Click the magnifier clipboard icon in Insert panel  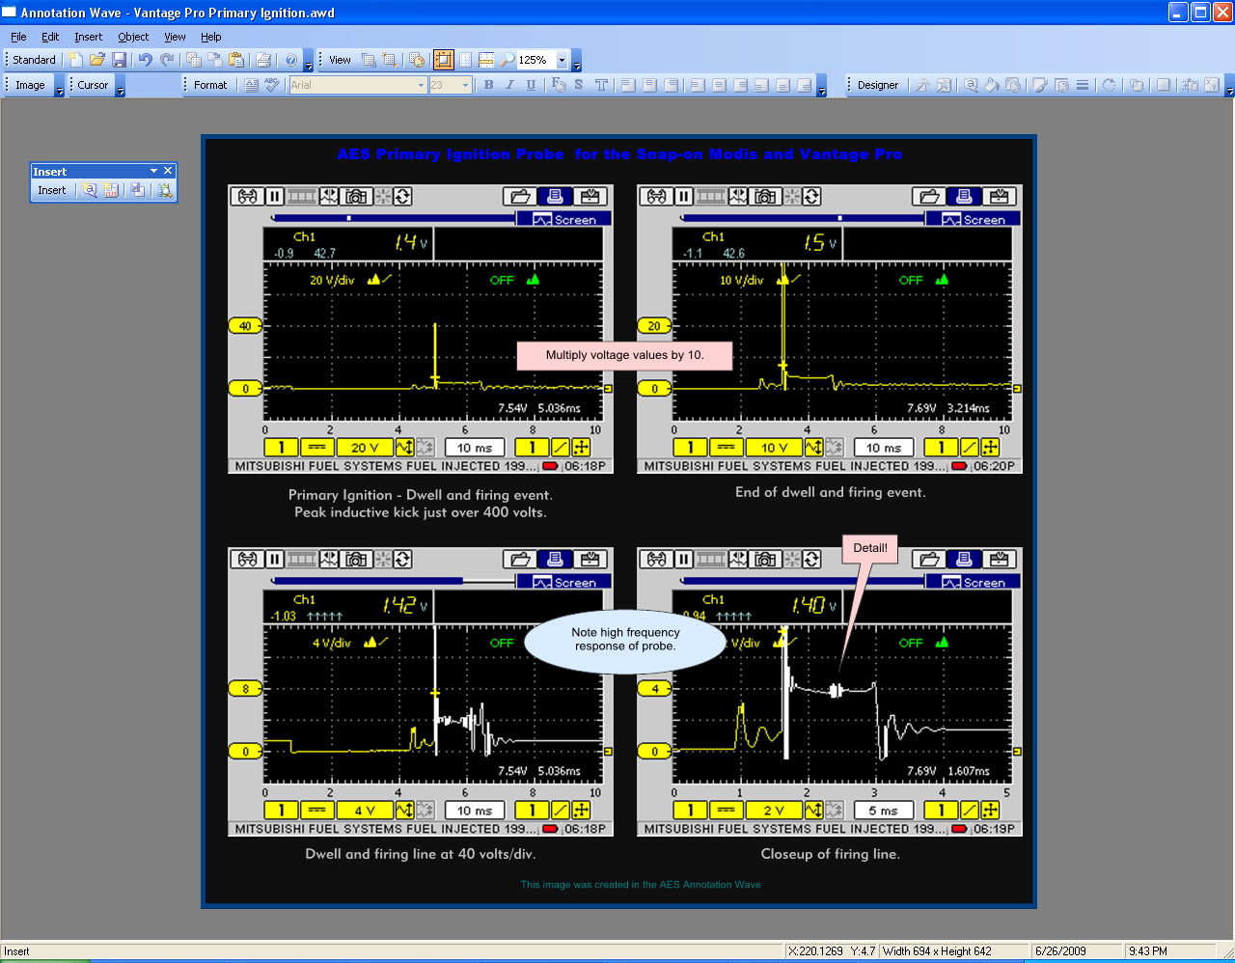[x=165, y=191]
